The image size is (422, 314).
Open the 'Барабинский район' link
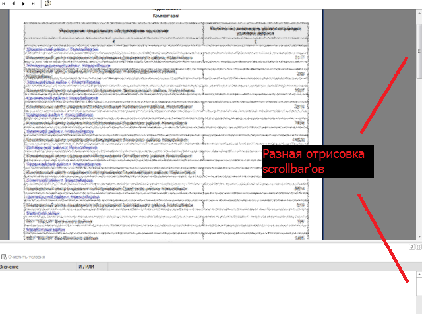click(45, 230)
